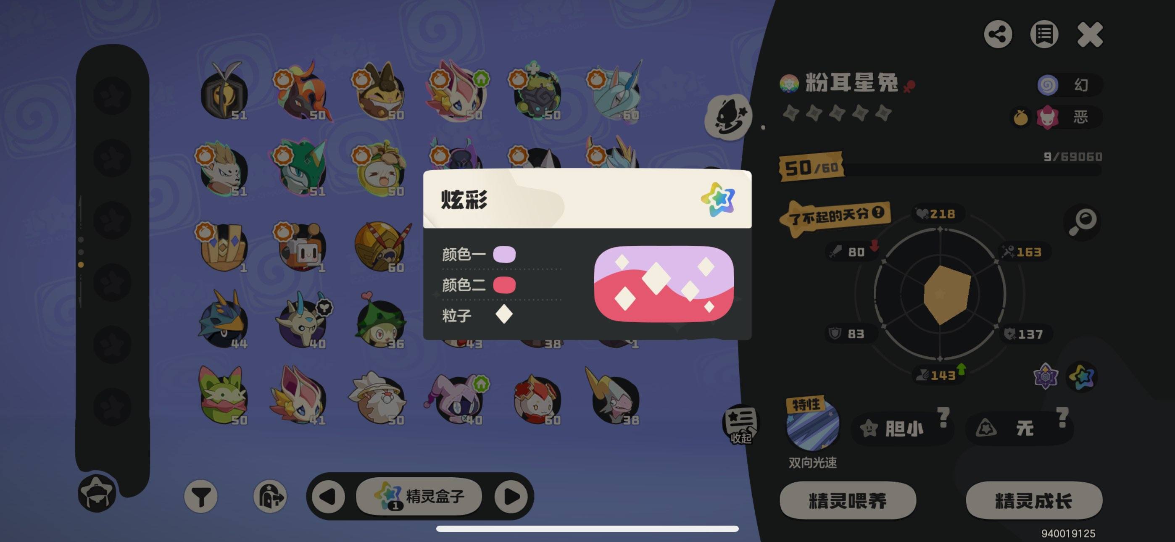
Task: Open 精灵喂养 feeding button
Action: pyautogui.click(x=848, y=500)
